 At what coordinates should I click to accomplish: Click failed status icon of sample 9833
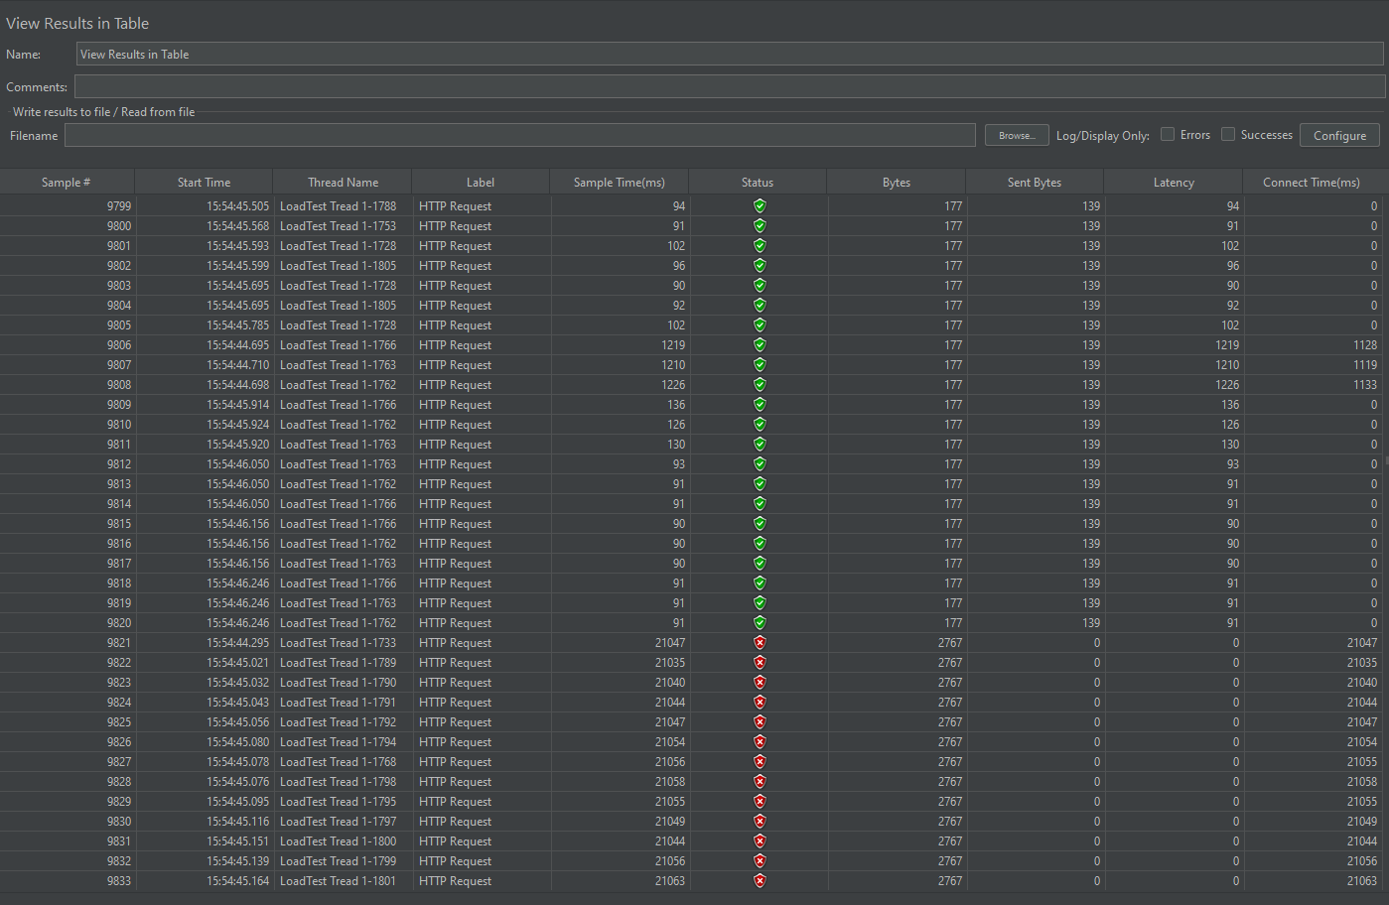click(760, 881)
